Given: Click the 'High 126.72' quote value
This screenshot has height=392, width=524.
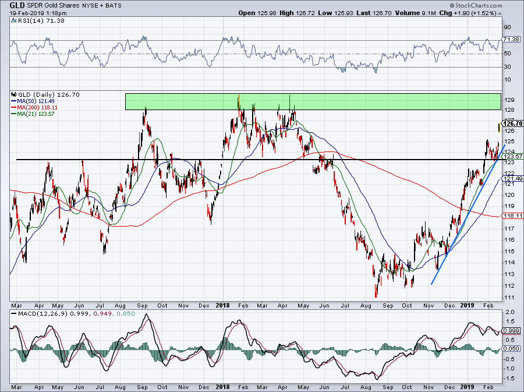Looking at the screenshot, I should (x=297, y=13).
